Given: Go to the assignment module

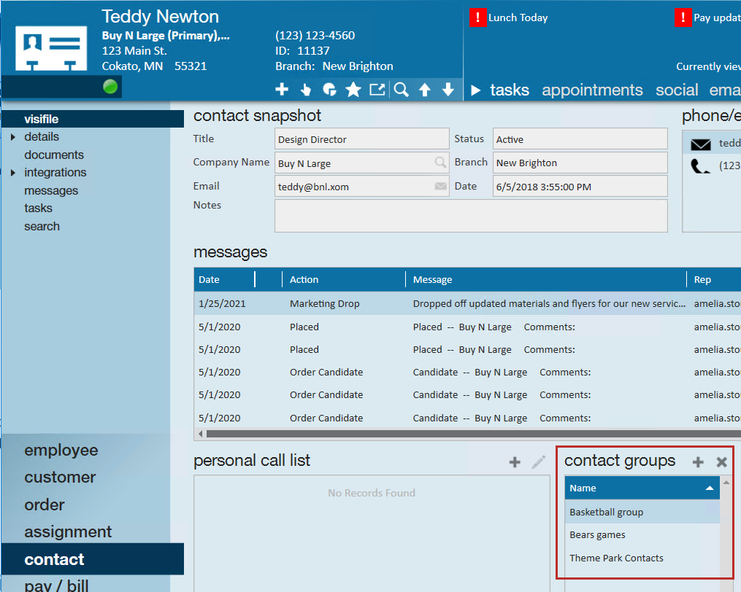Looking at the screenshot, I should 68,532.
